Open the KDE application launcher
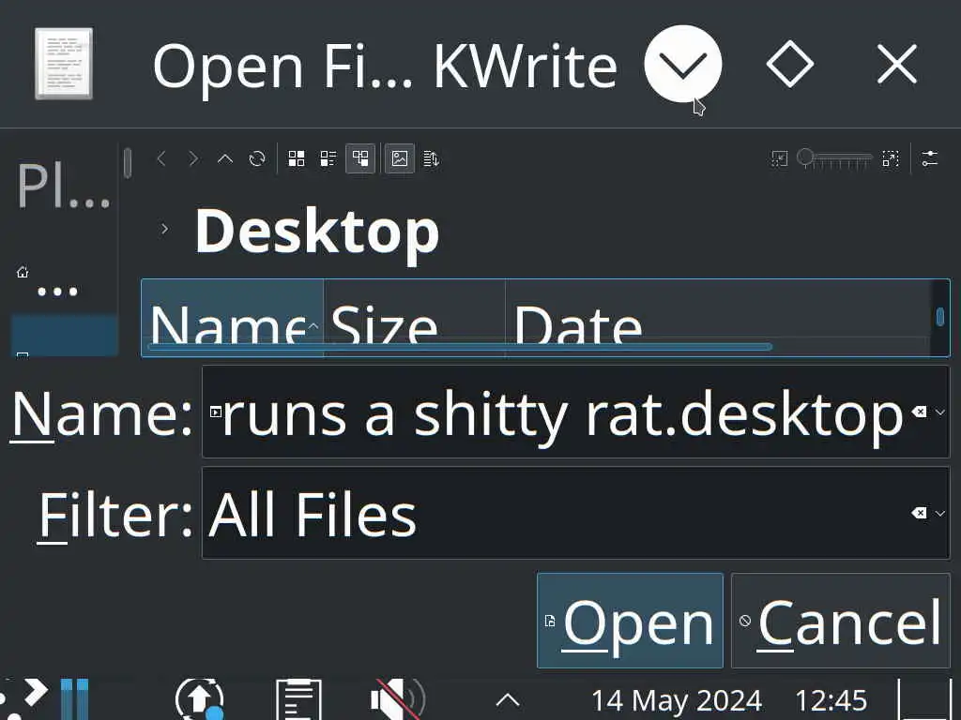The image size is (961, 720). pyautogui.click(x=24, y=699)
